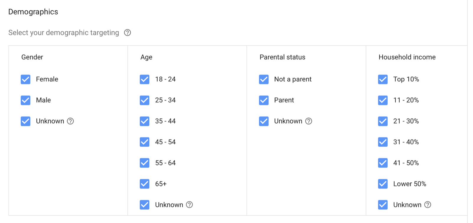Click help icon beside Household income Unknown
Image resolution: width=473 pixels, height=223 pixels.
(428, 205)
